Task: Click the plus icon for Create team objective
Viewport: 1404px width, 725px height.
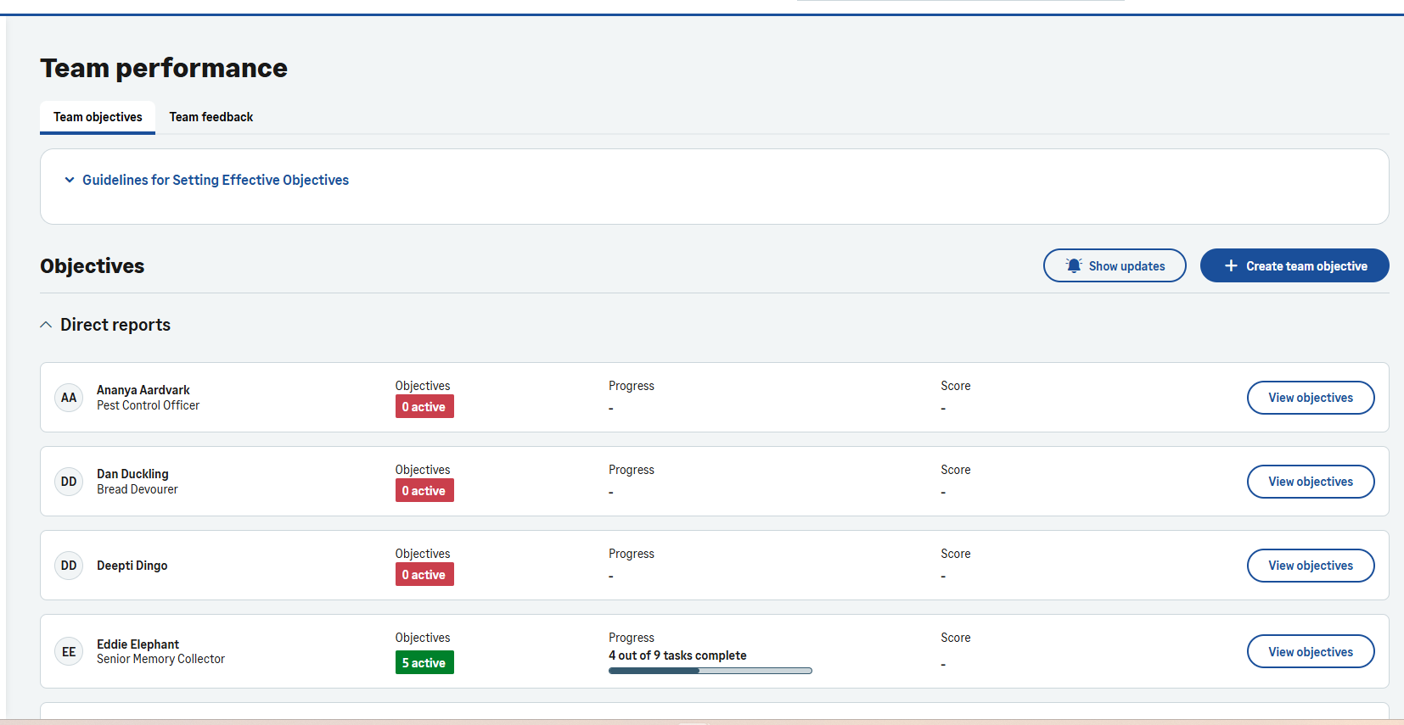Action: [x=1231, y=265]
